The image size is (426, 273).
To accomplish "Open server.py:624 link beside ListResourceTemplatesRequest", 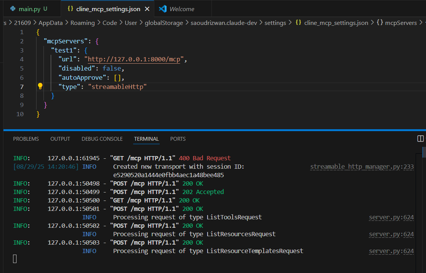I will 391,251.
